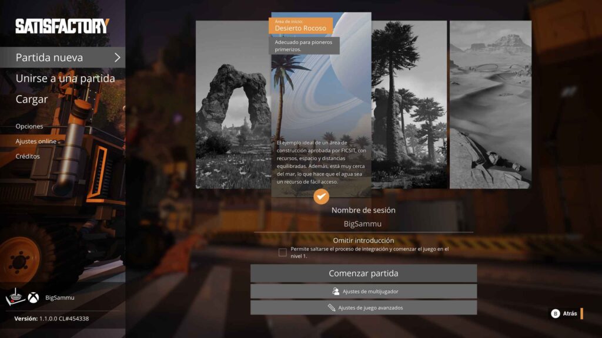Click the Xbox logo beside the username
This screenshot has width=602, height=338.
point(34,298)
